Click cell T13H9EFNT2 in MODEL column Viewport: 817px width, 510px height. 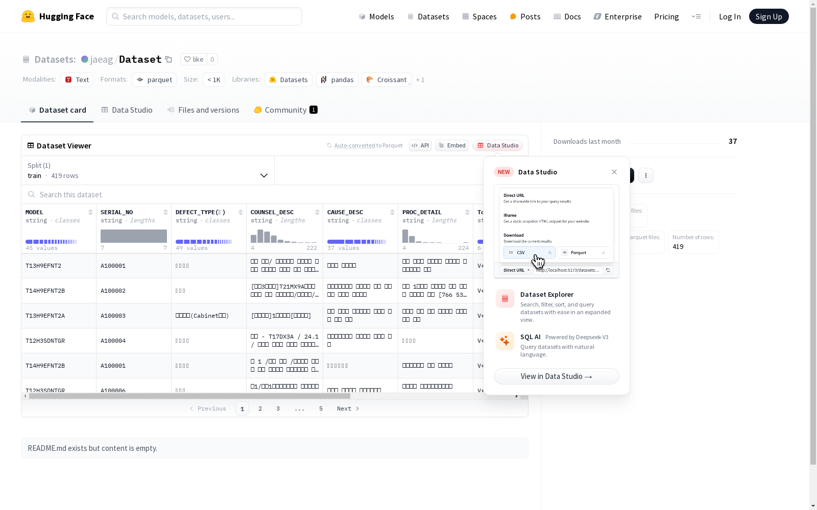(x=59, y=266)
